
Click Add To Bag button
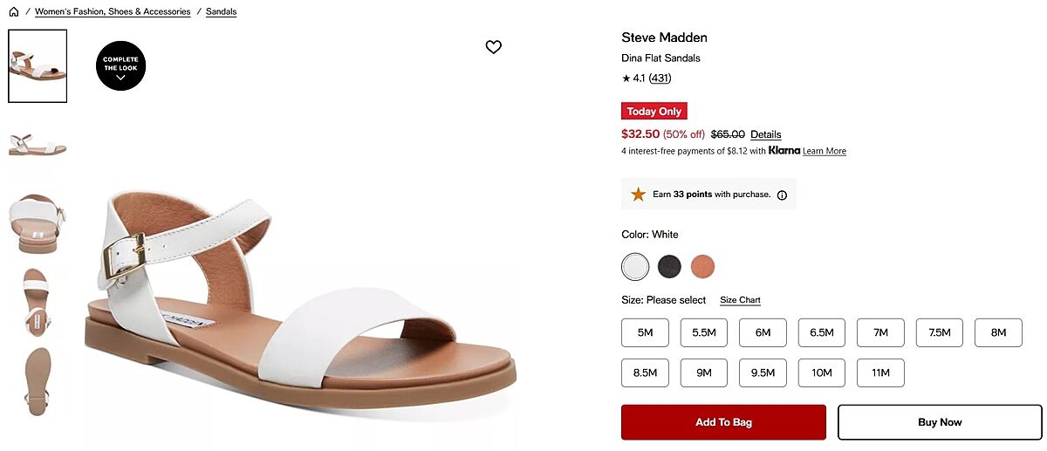(x=723, y=422)
